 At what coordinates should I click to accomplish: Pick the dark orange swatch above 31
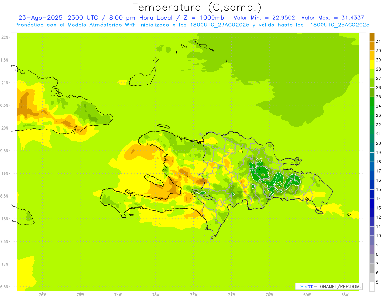coord(372,37)
